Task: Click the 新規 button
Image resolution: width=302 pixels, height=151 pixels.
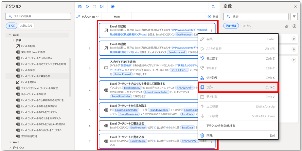Action: (x=213, y=16)
